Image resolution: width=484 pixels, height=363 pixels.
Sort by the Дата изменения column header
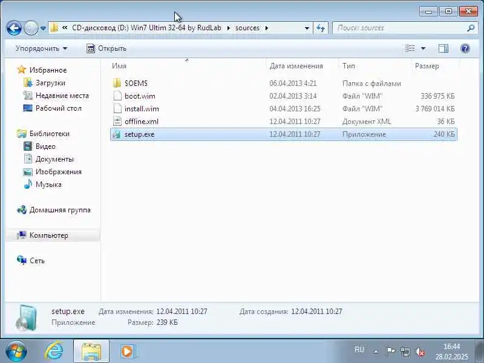pyautogui.click(x=296, y=66)
